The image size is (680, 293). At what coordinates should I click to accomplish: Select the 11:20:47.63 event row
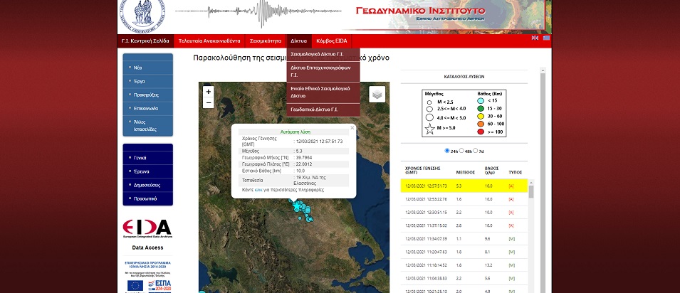(464, 252)
